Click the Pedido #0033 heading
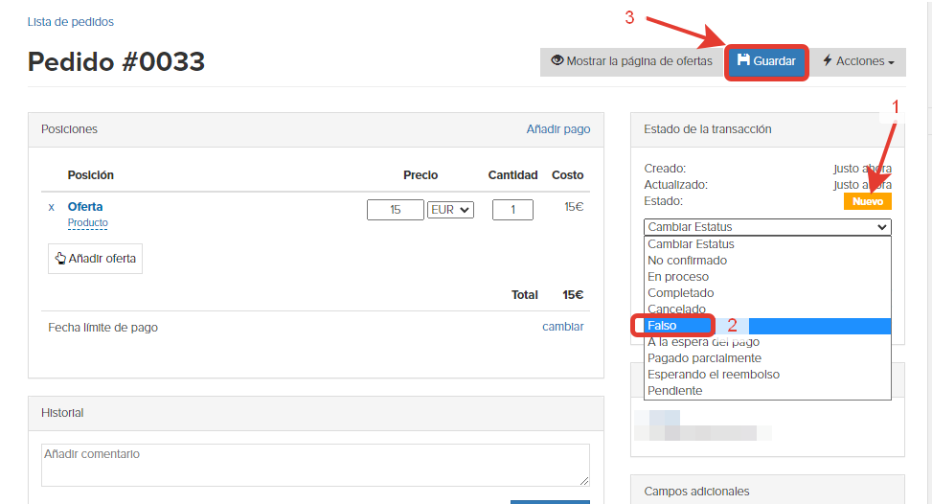Image resolution: width=932 pixels, height=504 pixels. [116, 62]
